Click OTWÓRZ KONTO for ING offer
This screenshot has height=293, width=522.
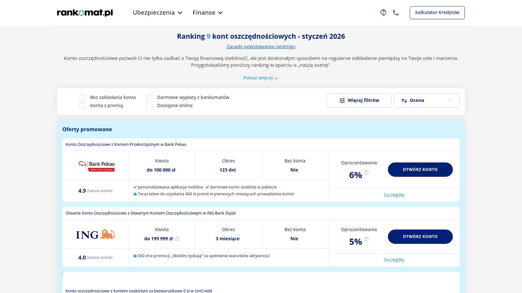point(420,237)
